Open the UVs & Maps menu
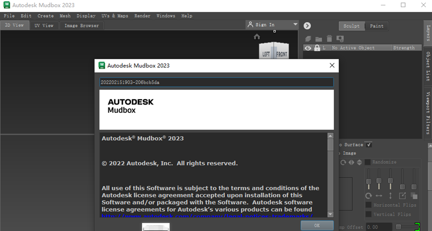The image size is (432, 231). (115, 16)
